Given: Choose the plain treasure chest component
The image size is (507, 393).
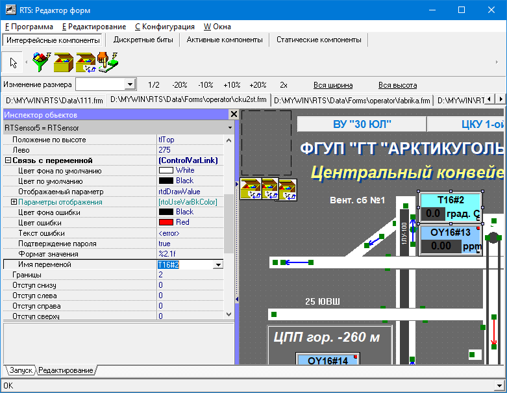Looking at the screenshot, I should tap(64, 62).
